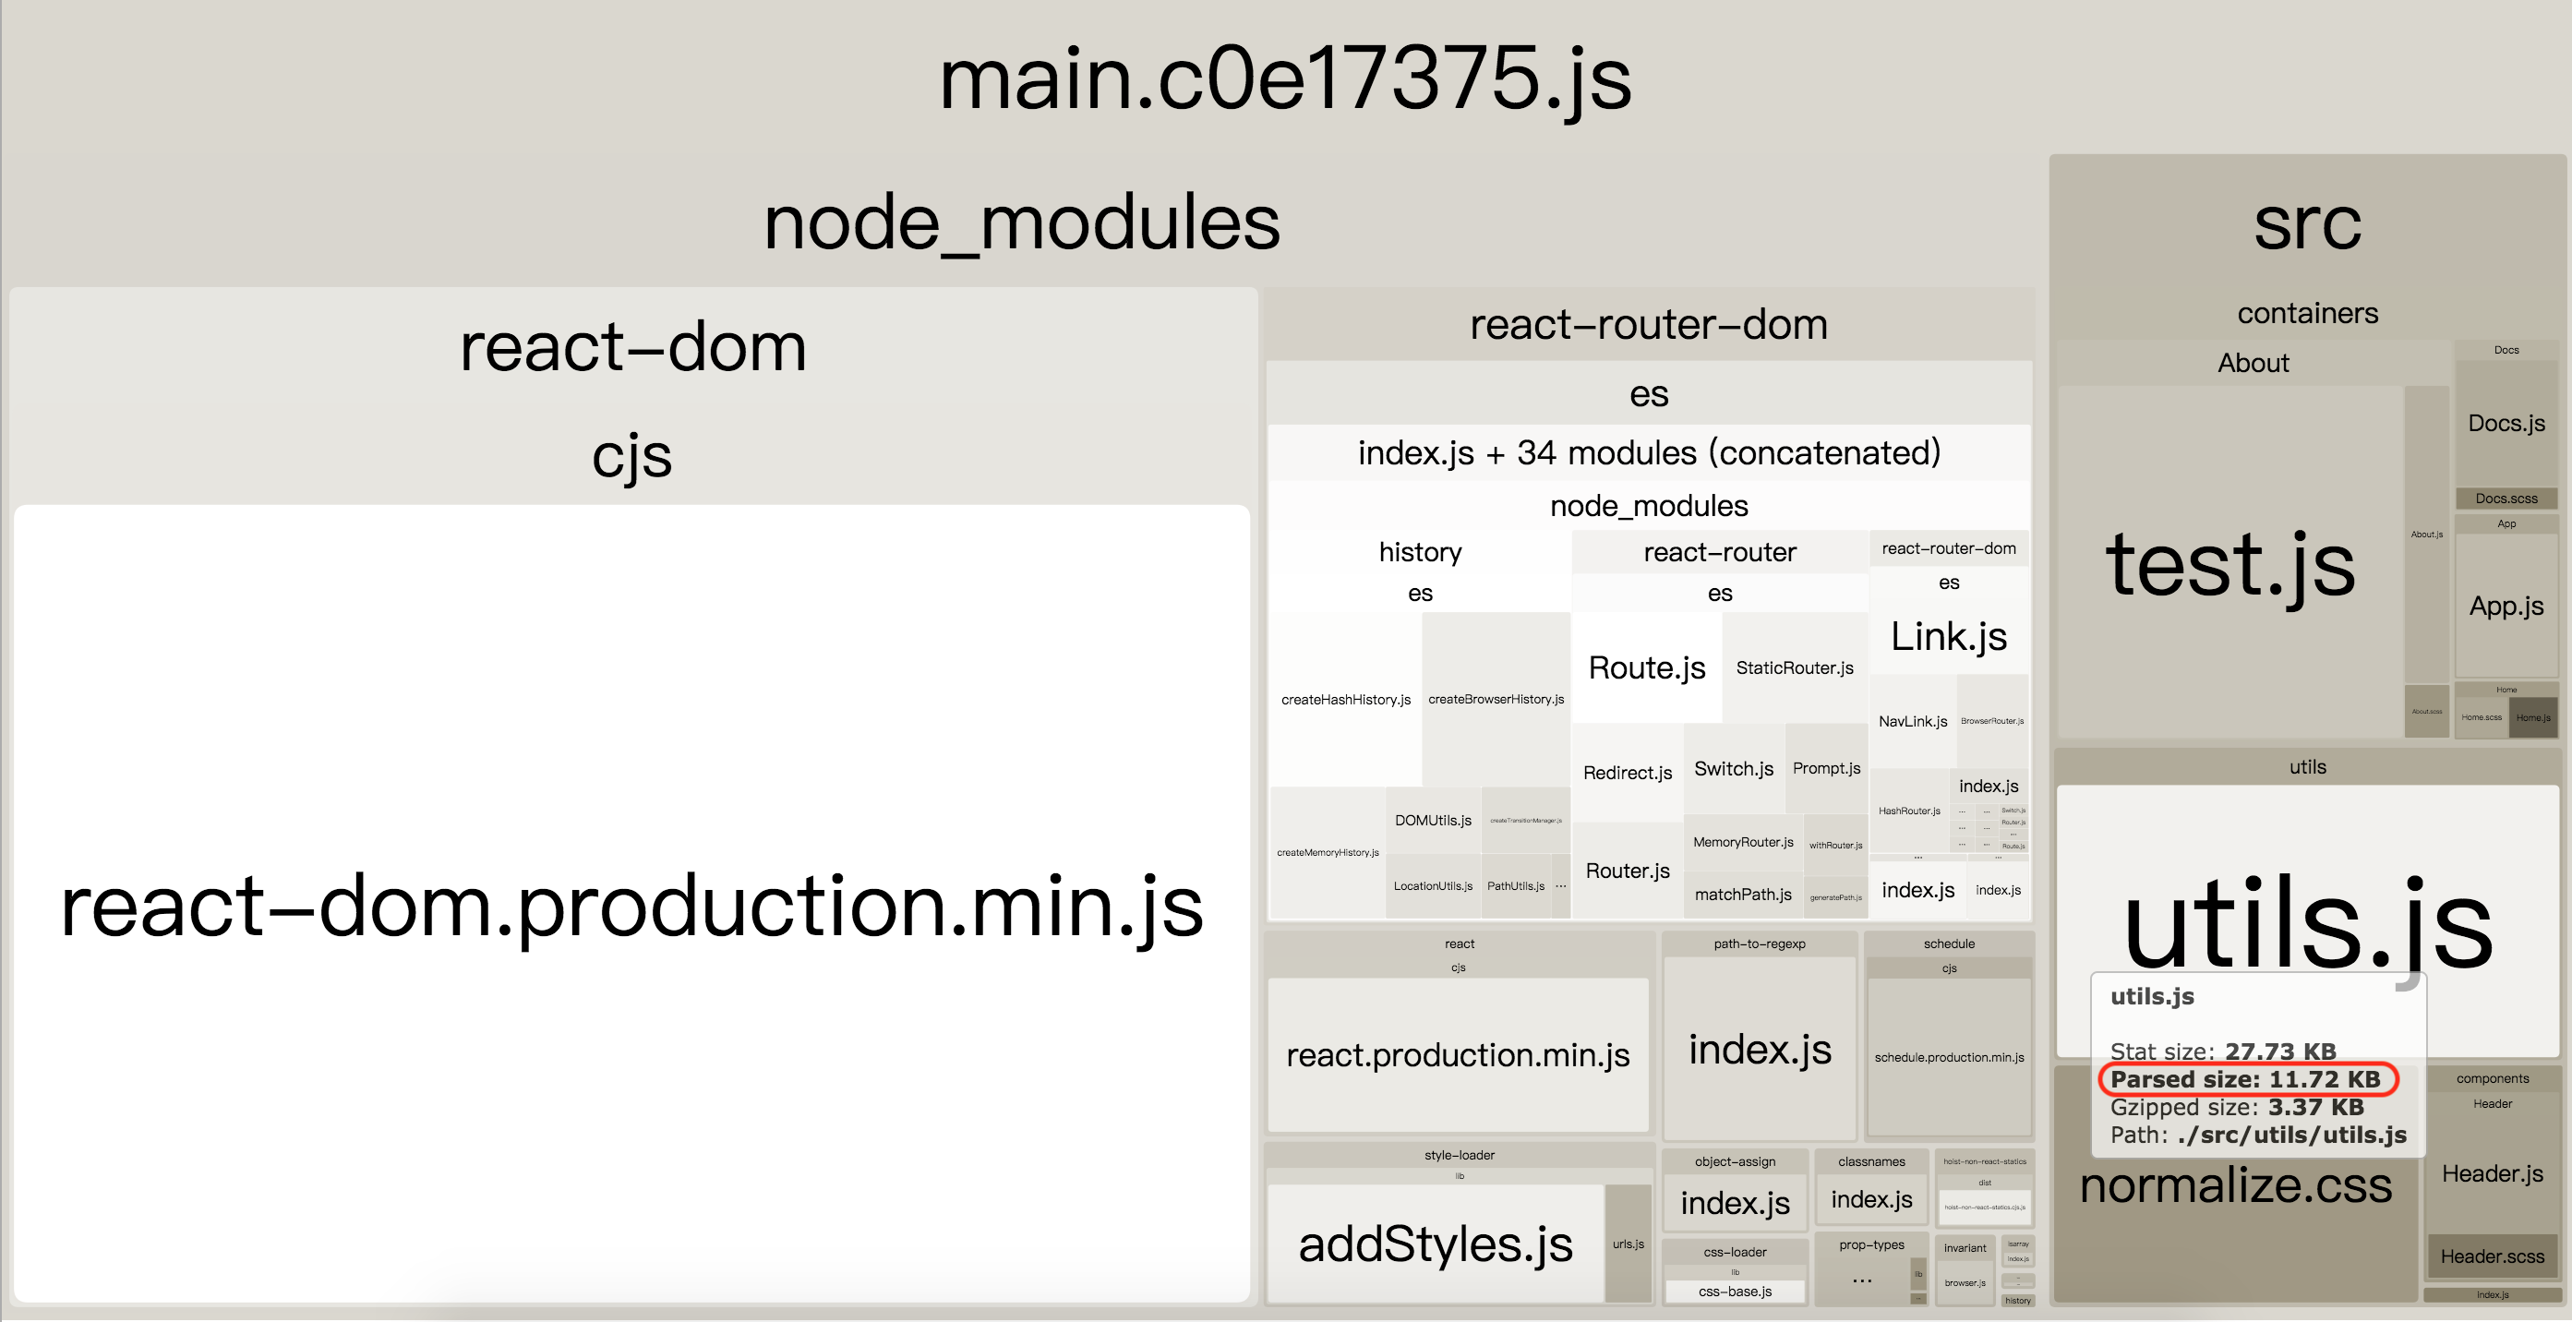2572x1322 pixels.
Task: Click the react.production.min.js block
Action: pyautogui.click(x=1458, y=1054)
